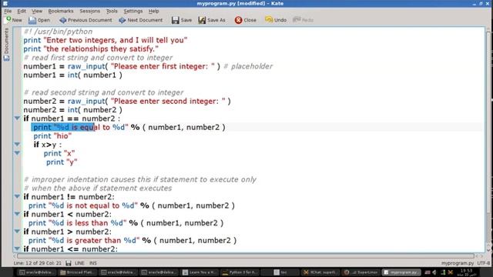Click the volume icon in system tray
Screen dimensions: 493x277
click(x=434, y=272)
